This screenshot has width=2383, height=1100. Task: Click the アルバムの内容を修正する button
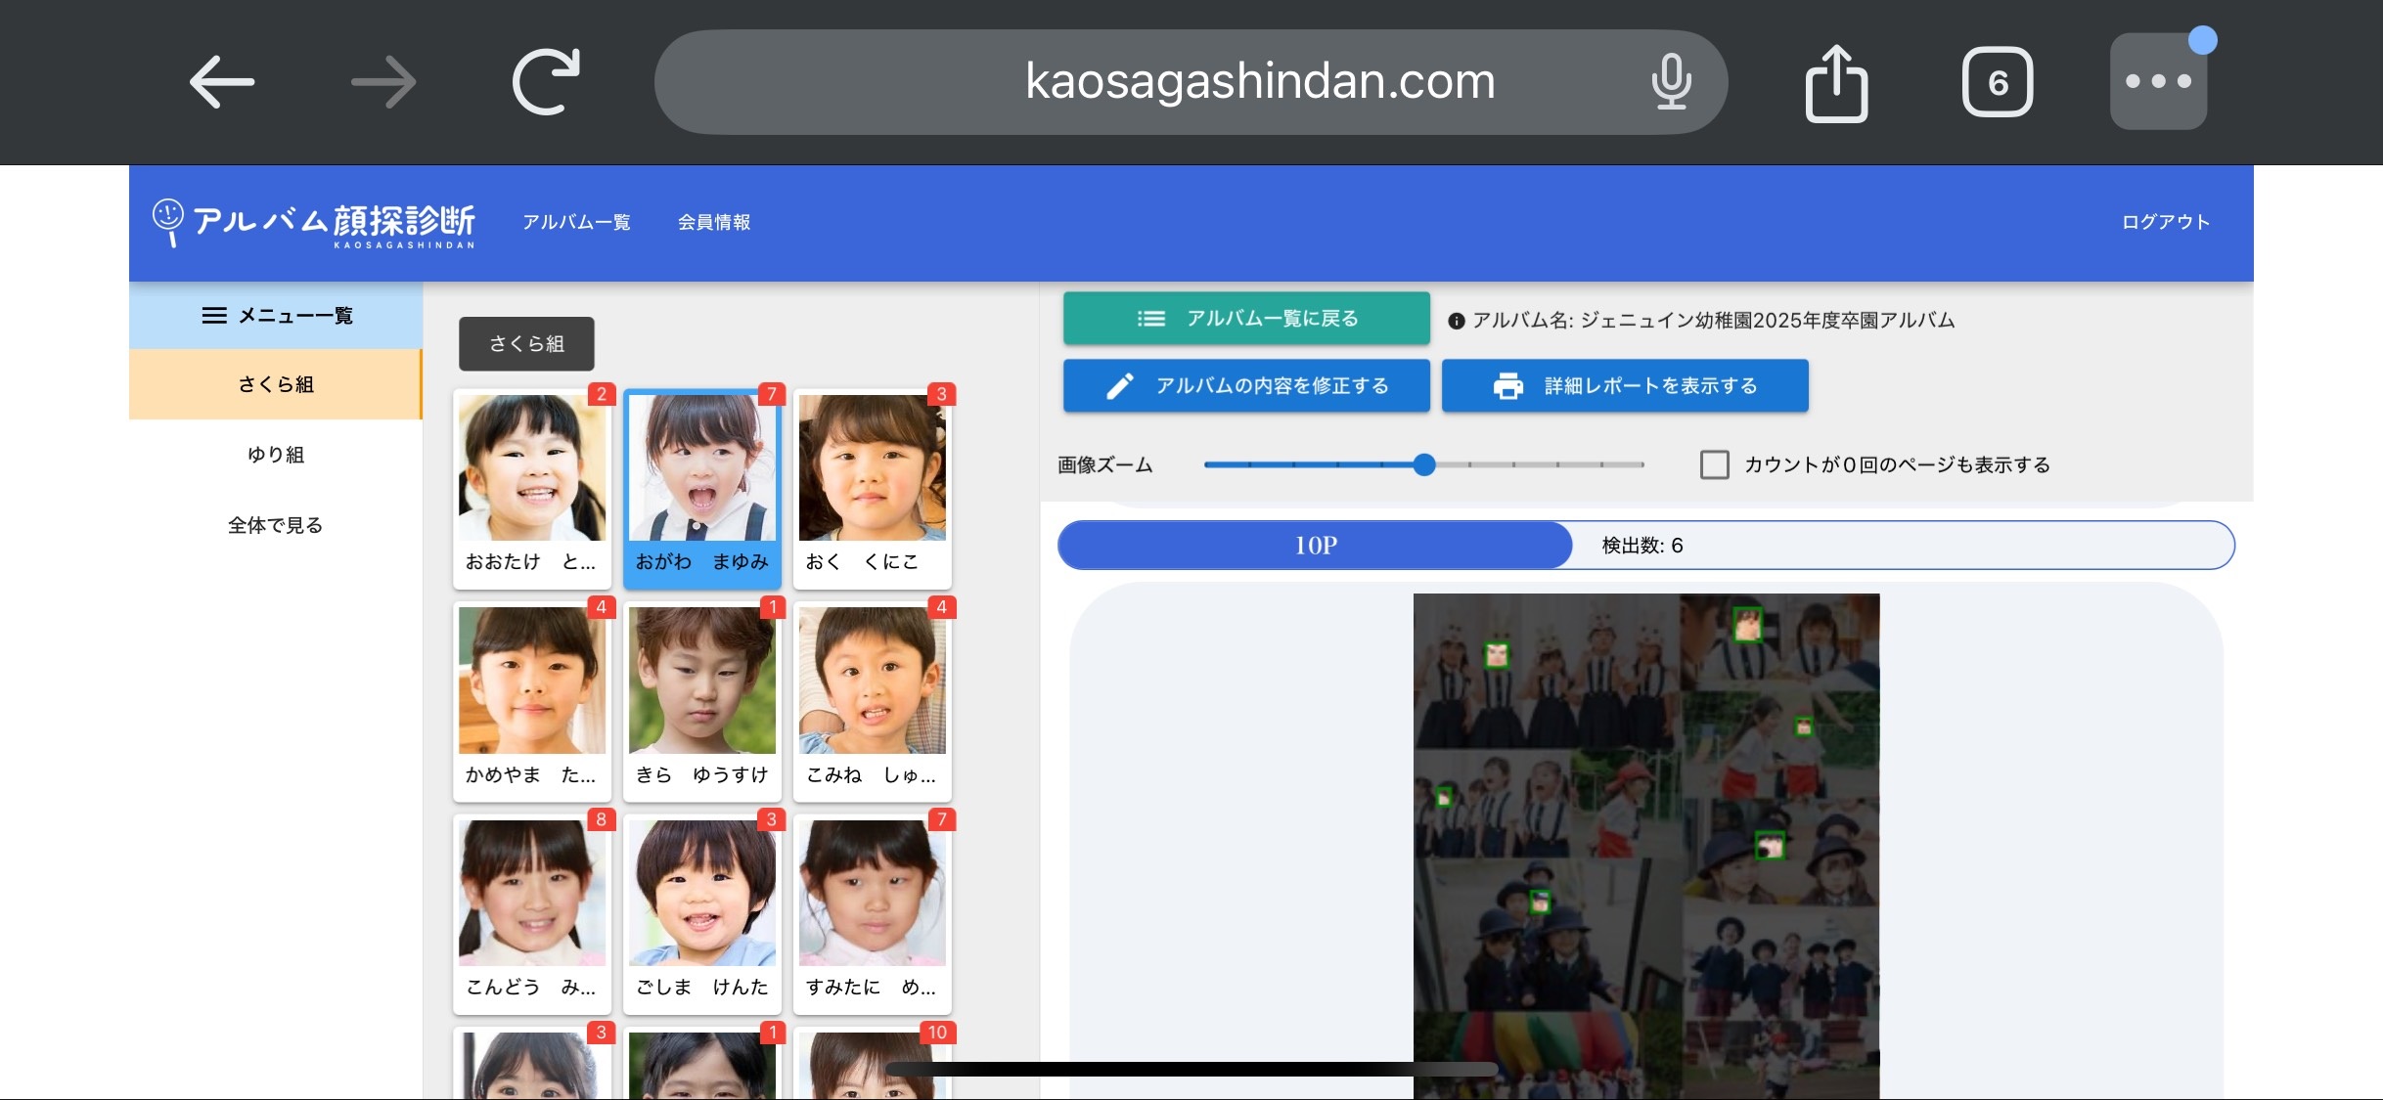point(1246,386)
